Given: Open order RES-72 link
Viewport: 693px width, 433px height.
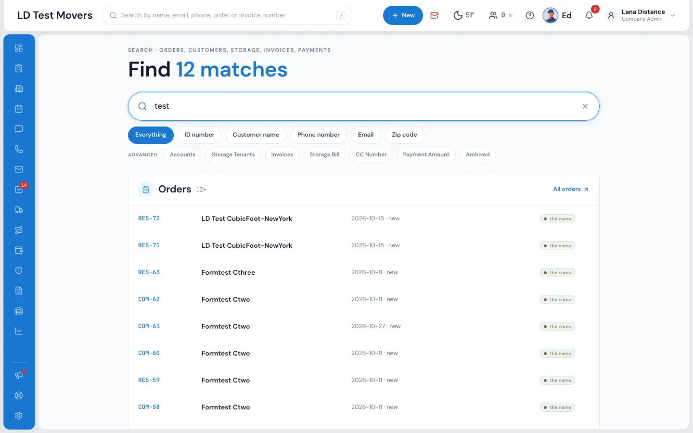Looking at the screenshot, I should pos(149,218).
